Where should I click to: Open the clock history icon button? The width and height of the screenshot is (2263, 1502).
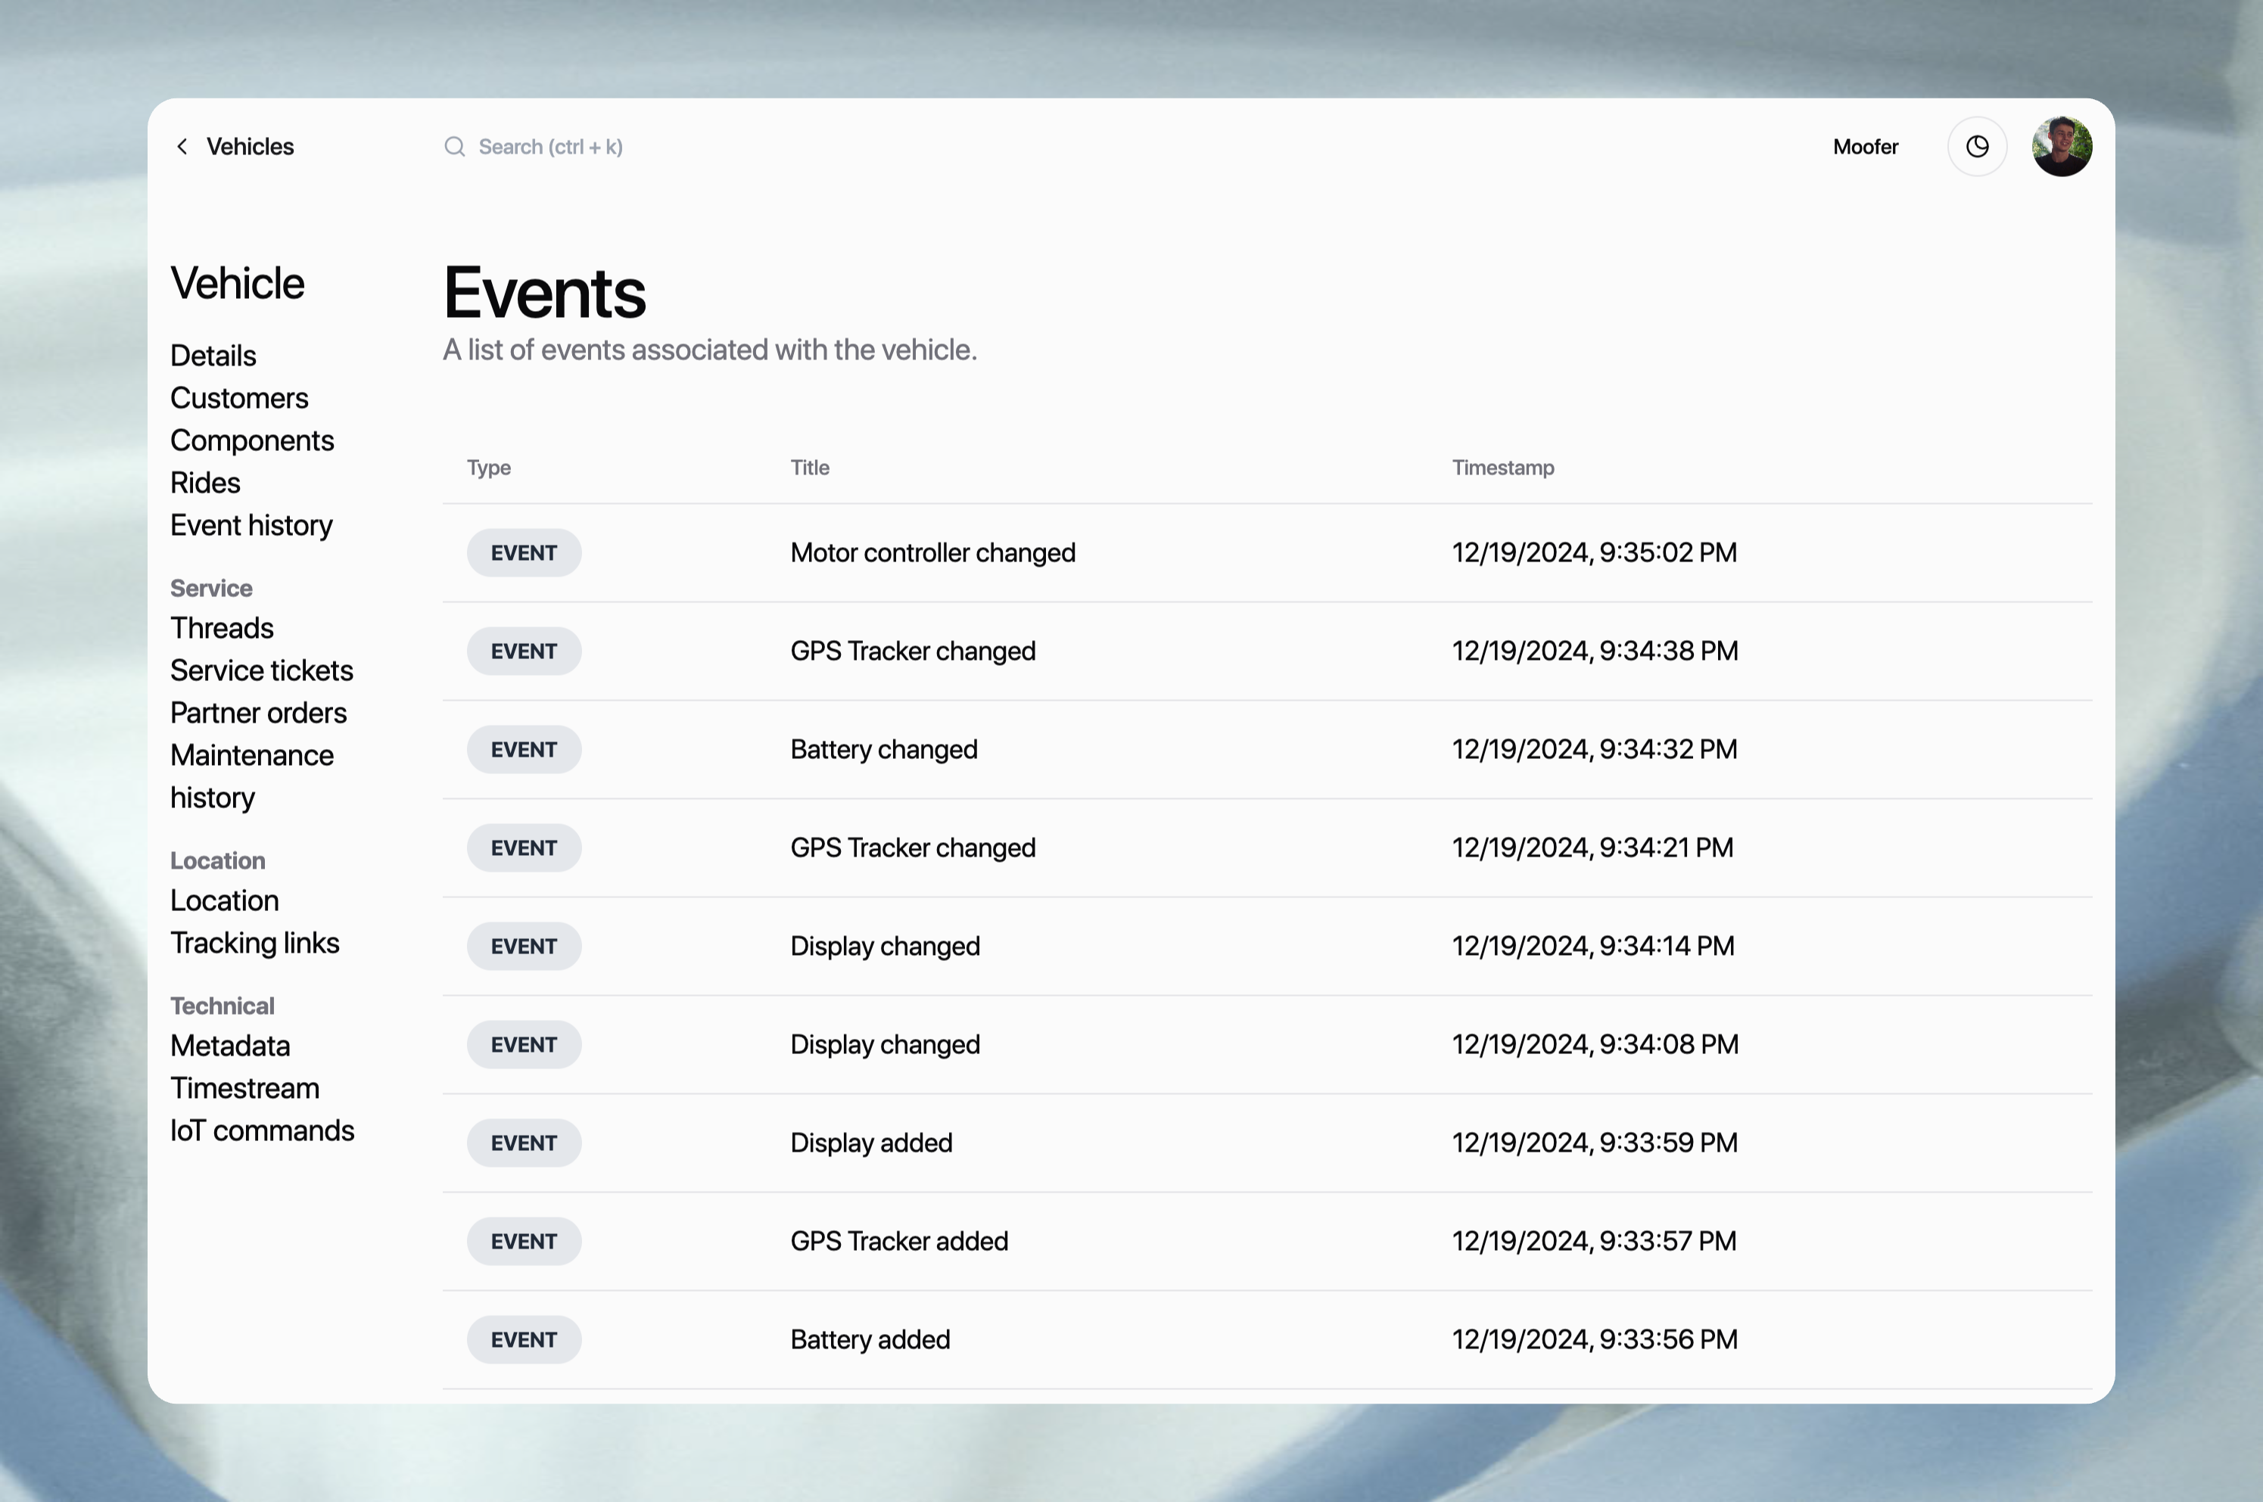[x=1977, y=147]
